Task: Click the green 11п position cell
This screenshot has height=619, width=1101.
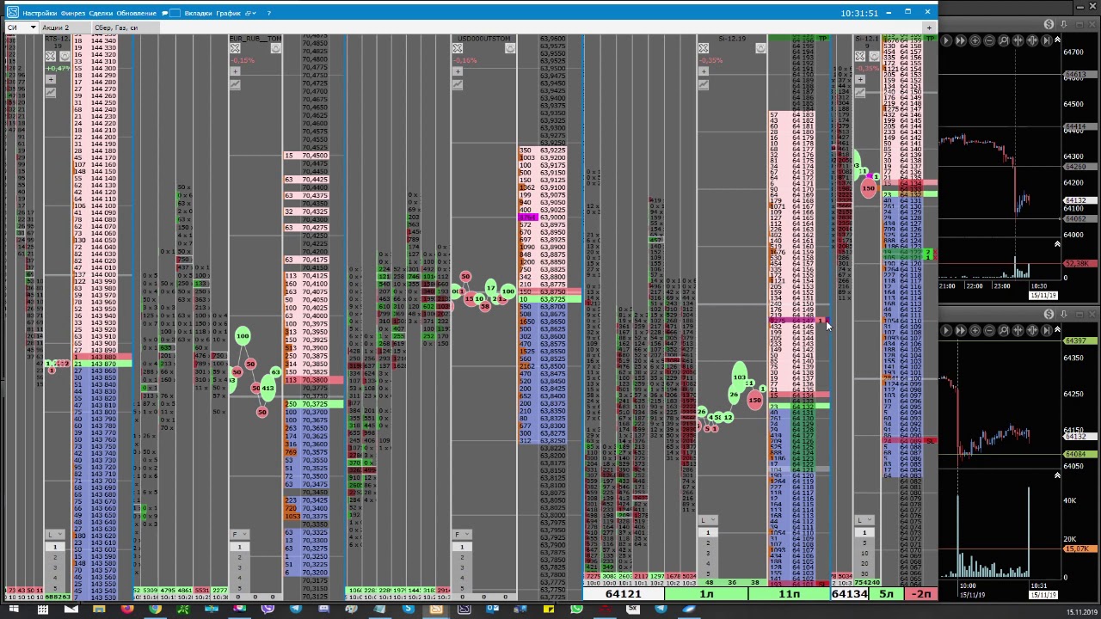Action: pos(789,594)
